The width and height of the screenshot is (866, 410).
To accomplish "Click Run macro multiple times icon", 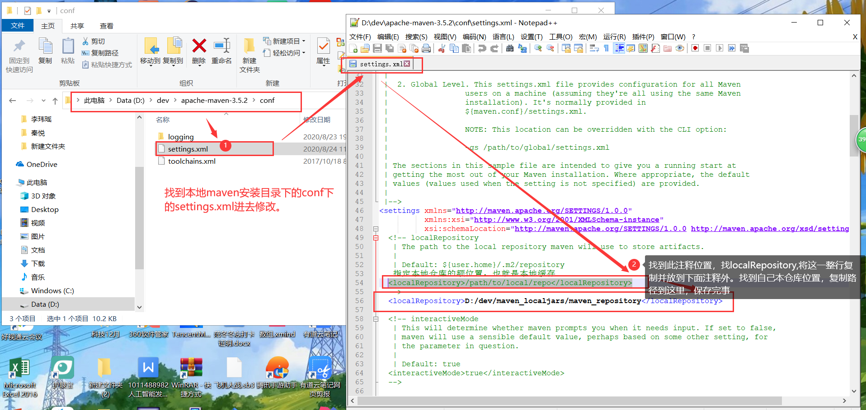I will (x=732, y=48).
